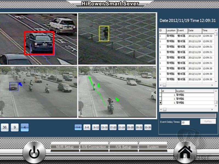Open the System tab
219x164 pixels.
(153, 147)
